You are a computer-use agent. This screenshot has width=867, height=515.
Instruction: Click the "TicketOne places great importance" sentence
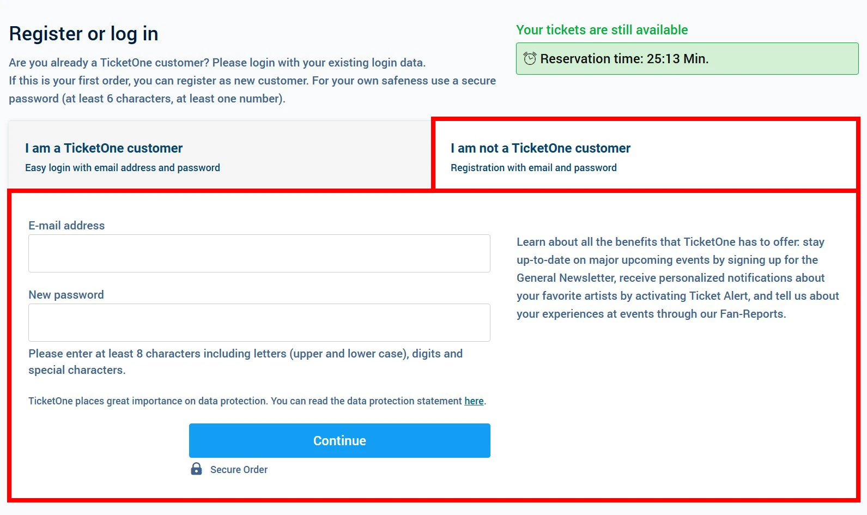tap(245, 401)
